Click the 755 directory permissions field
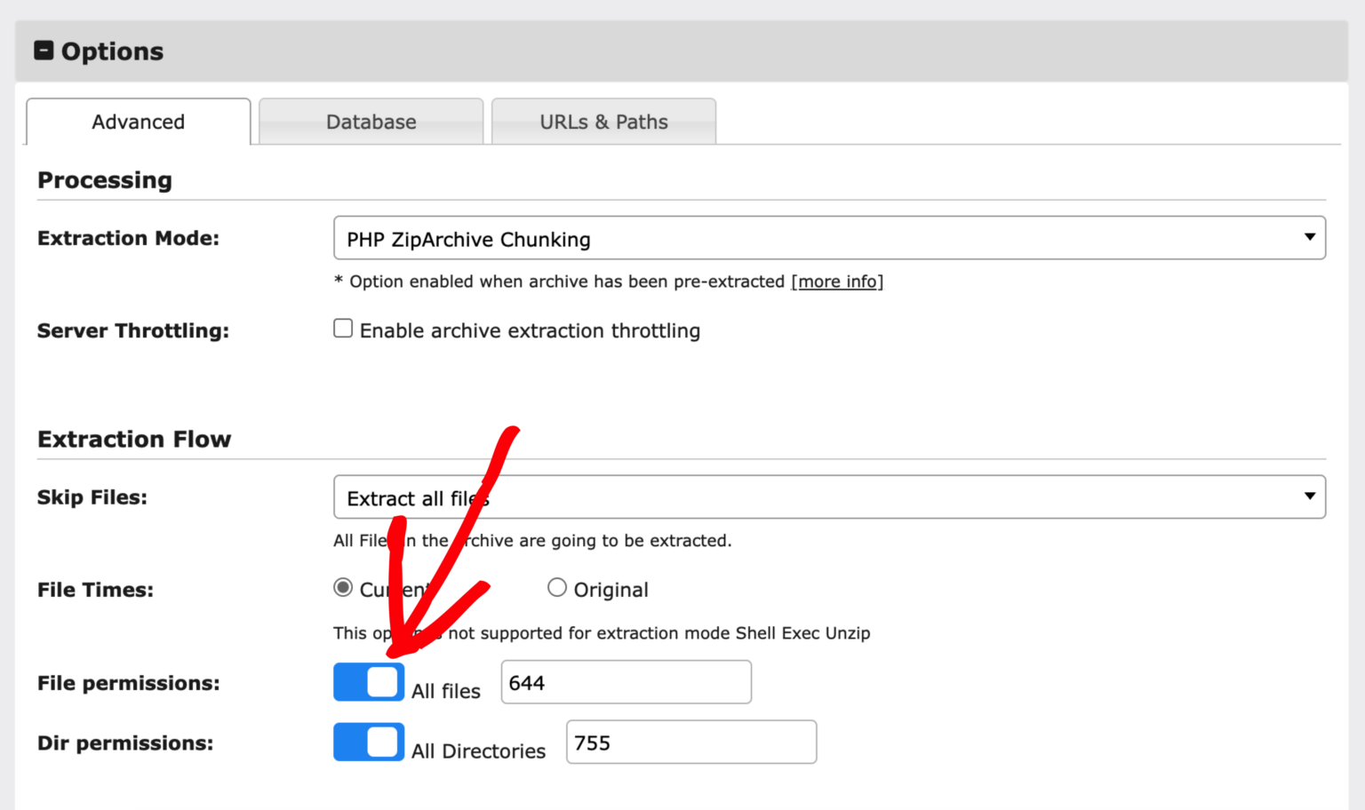 point(690,742)
